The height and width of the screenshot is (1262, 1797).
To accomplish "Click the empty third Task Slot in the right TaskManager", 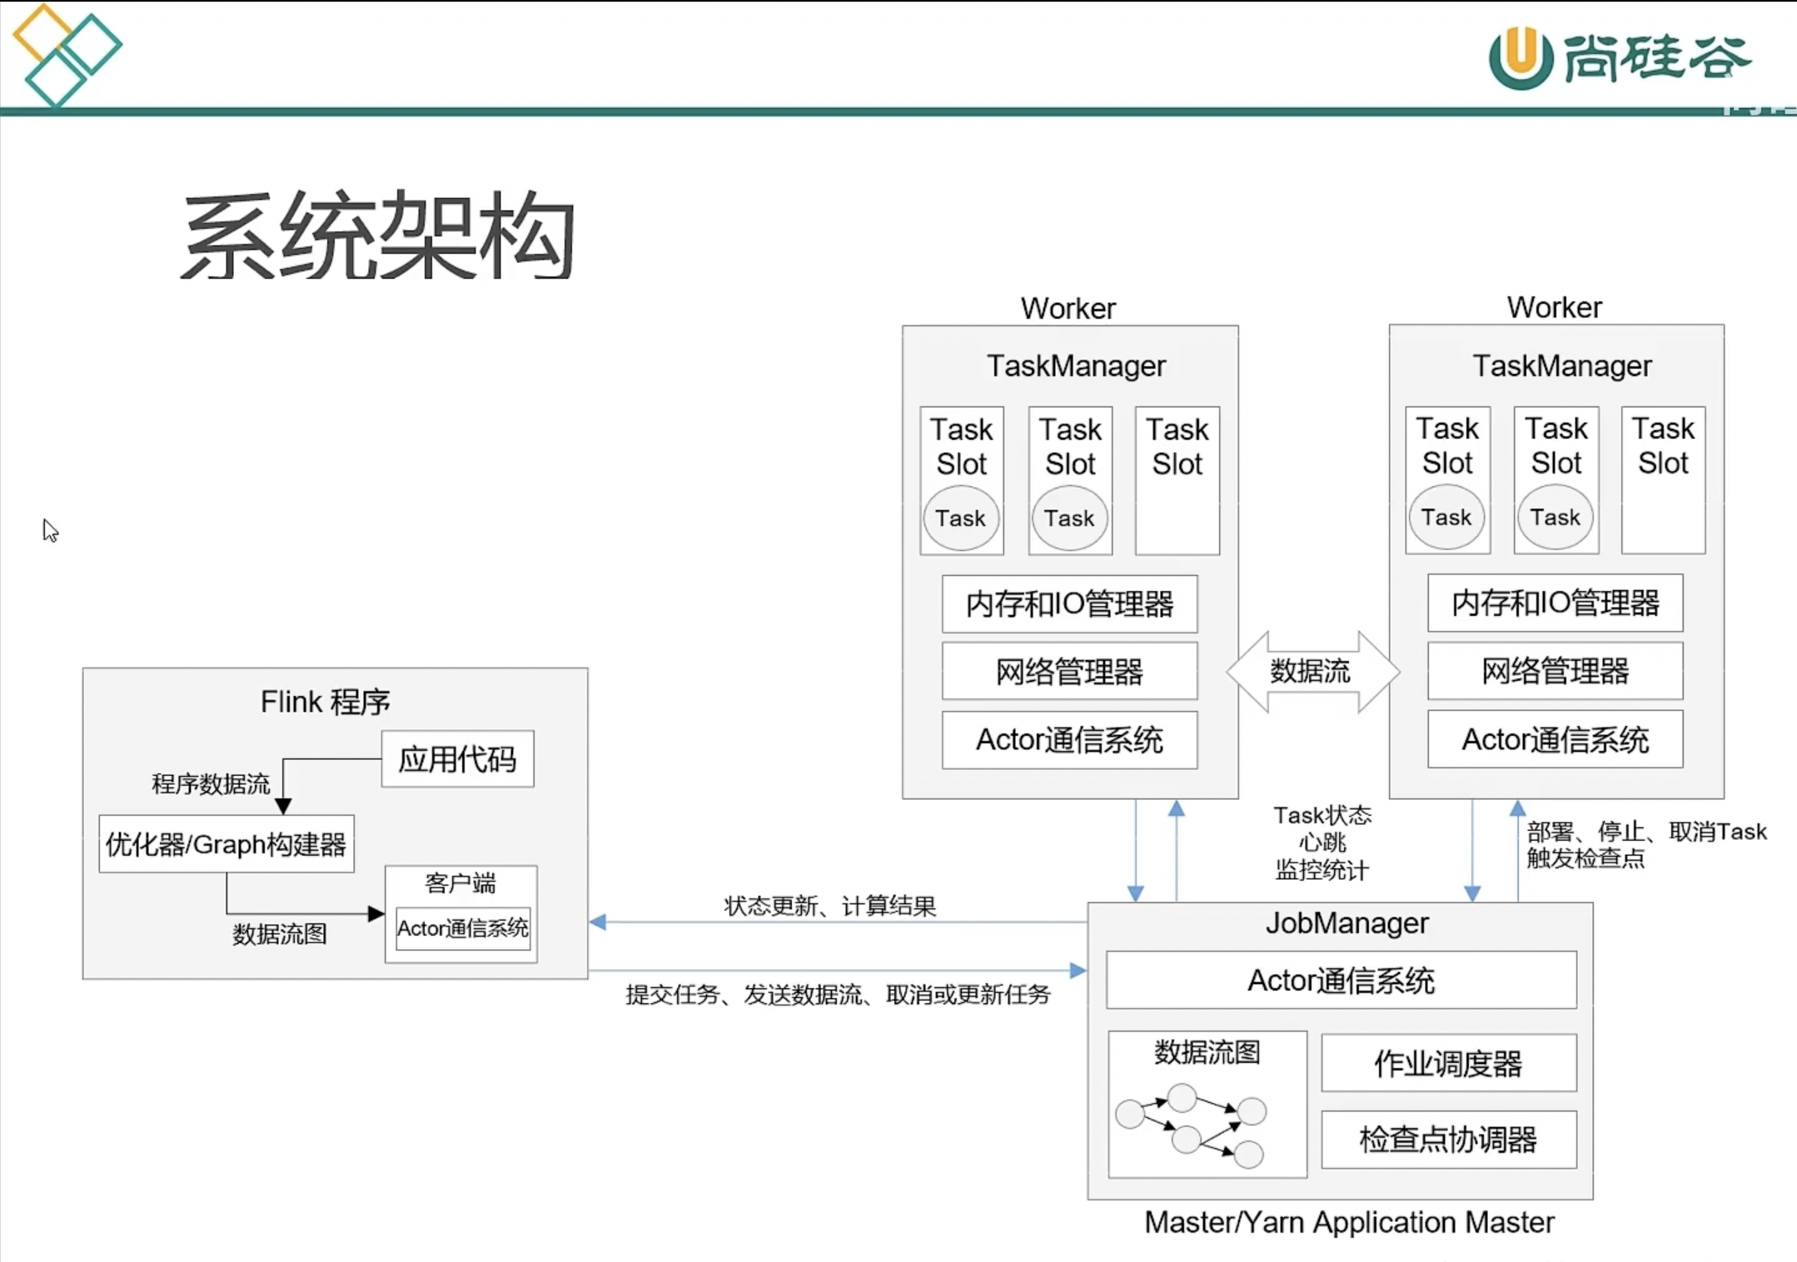I will point(1663,479).
